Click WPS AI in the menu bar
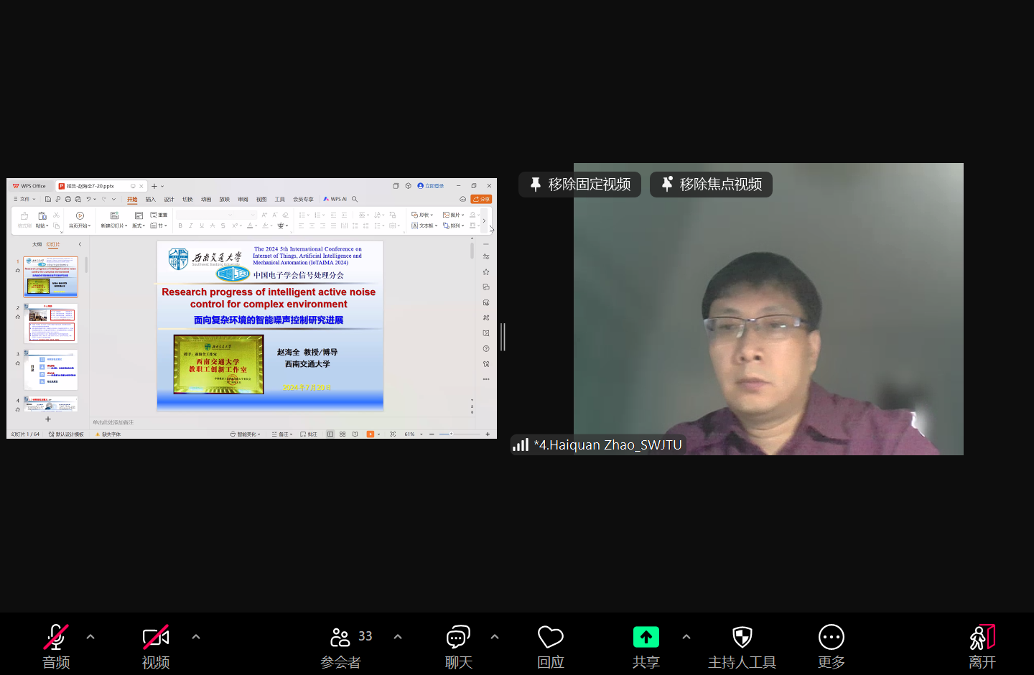1034x675 pixels. coord(335,200)
